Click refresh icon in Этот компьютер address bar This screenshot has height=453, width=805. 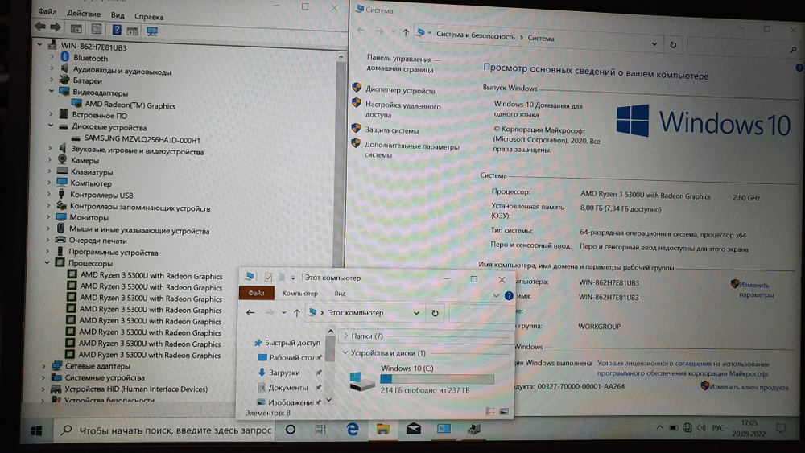[x=435, y=313]
